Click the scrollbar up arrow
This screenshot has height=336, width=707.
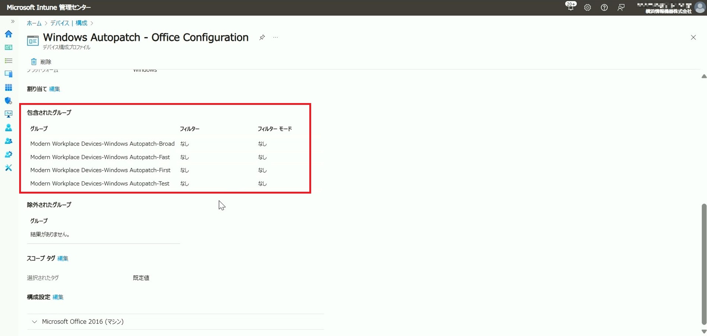pos(704,76)
